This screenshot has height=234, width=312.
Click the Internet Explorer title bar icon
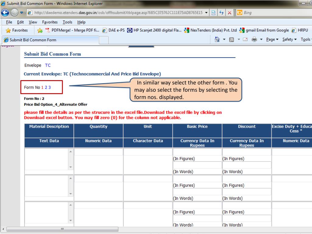point(3,3)
